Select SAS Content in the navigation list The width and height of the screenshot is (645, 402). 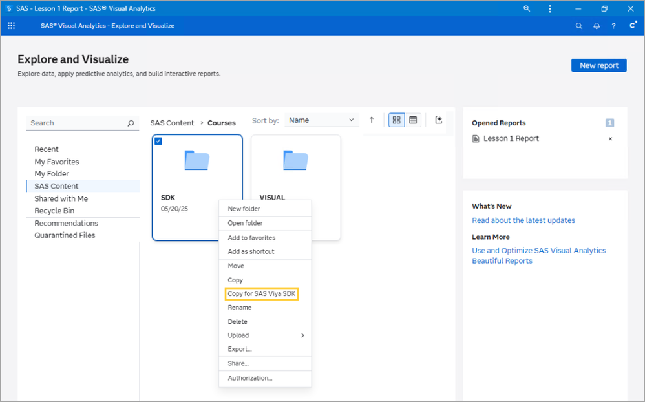pos(83,186)
